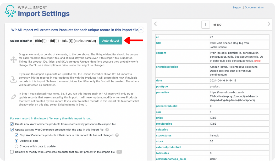275x165 pixels.
Task: Open the Documentation link
Action: [x=254, y=8]
